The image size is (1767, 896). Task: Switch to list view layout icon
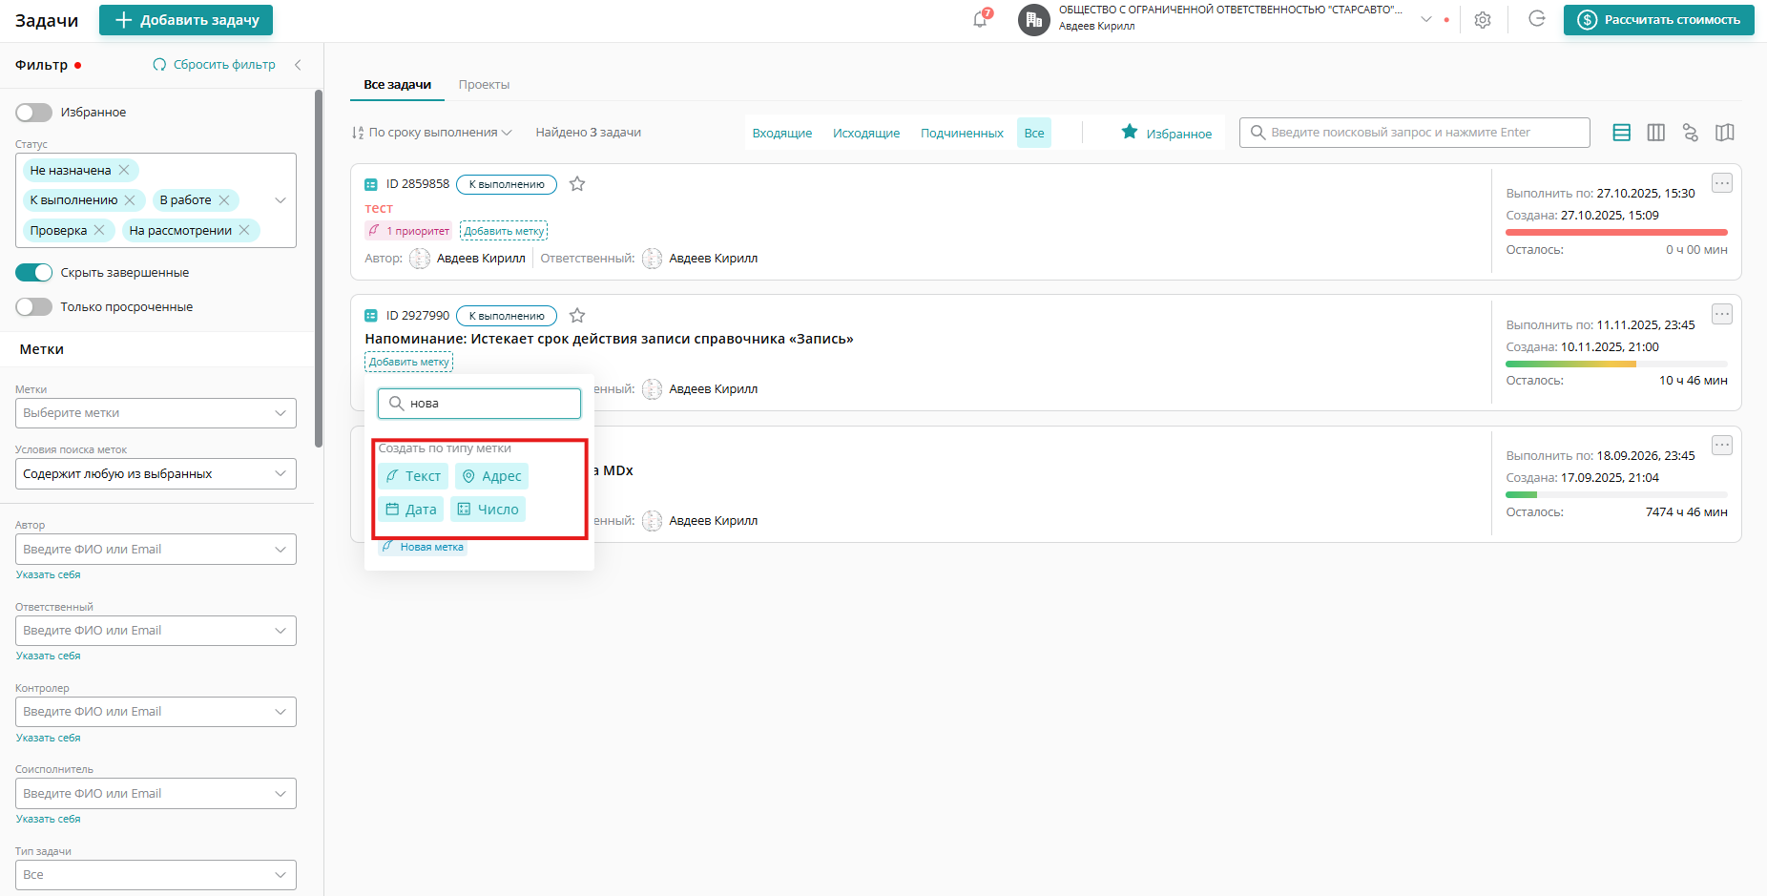point(1621,133)
